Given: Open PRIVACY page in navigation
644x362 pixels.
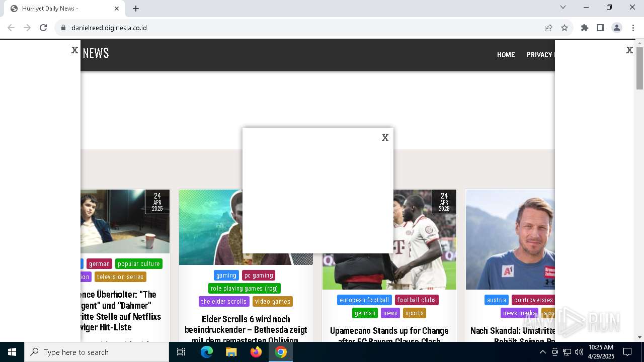Looking at the screenshot, I should click(540, 55).
